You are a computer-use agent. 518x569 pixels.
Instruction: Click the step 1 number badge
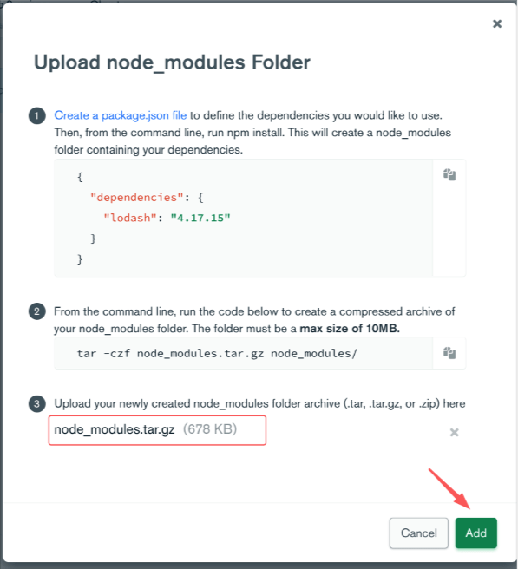pyautogui.click(x=37, y=115)
